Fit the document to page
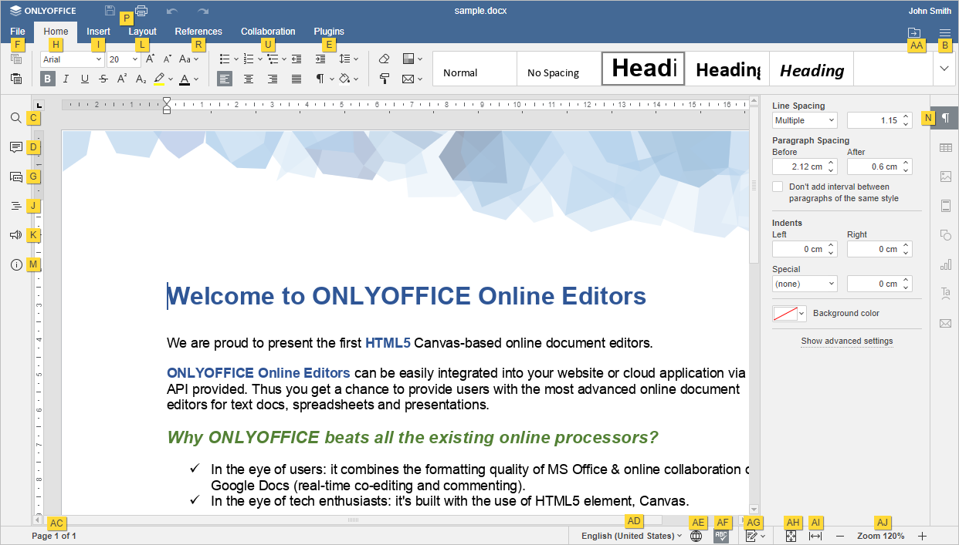This screenshot has height=545, width=959. click(791, 536)
